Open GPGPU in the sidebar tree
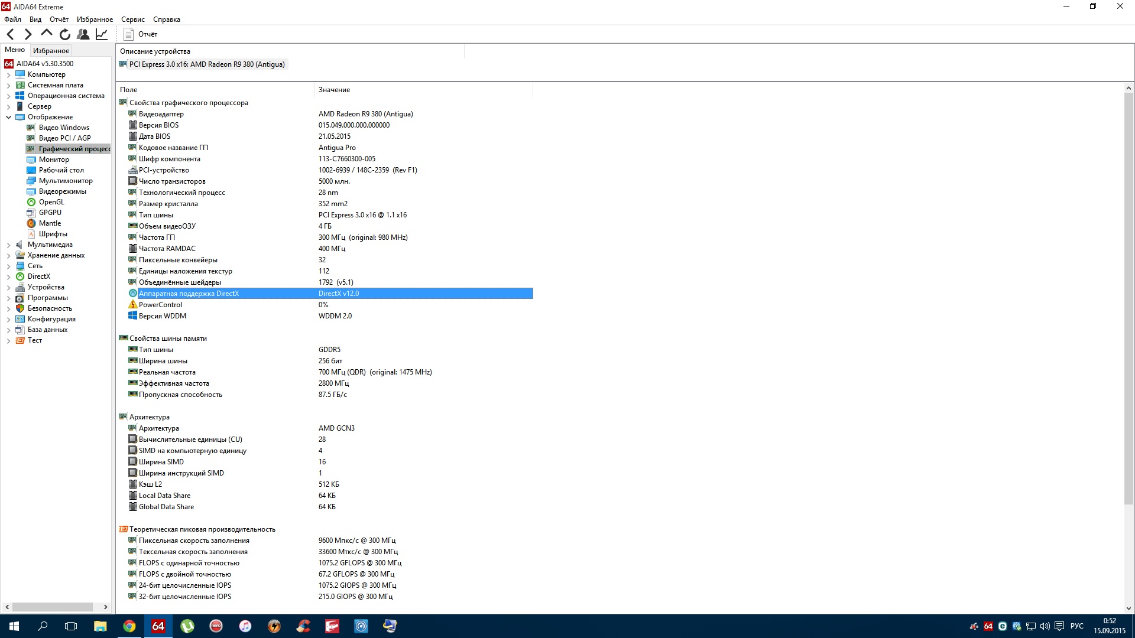 click(x=50, y=213)
